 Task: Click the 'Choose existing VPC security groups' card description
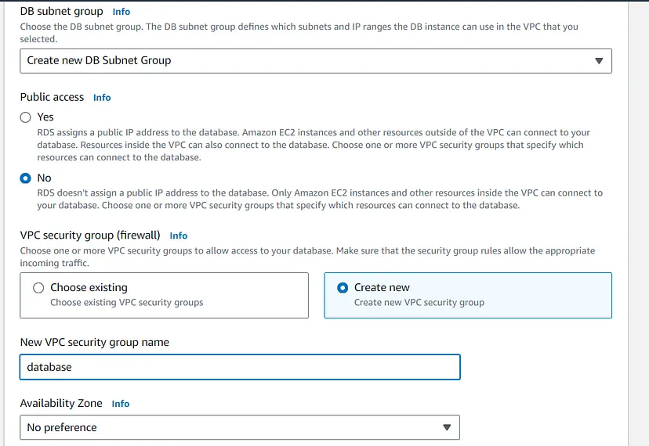[127, 303]
